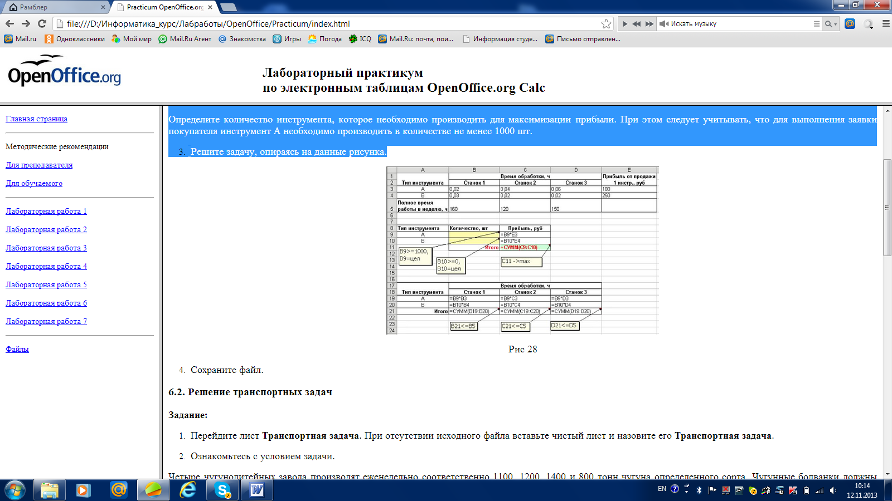The width and height of the screenshot is (892, 501).
Task: Click the Action Center flag tray icon
Action: (x=712, y=490)
